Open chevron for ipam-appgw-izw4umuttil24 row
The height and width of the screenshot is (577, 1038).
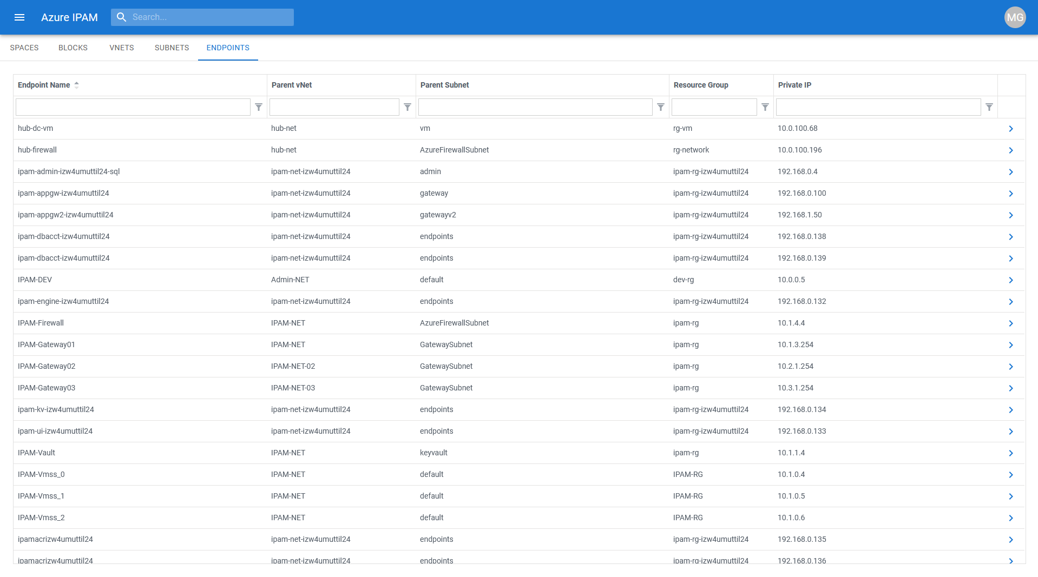tap(1011, 194)
